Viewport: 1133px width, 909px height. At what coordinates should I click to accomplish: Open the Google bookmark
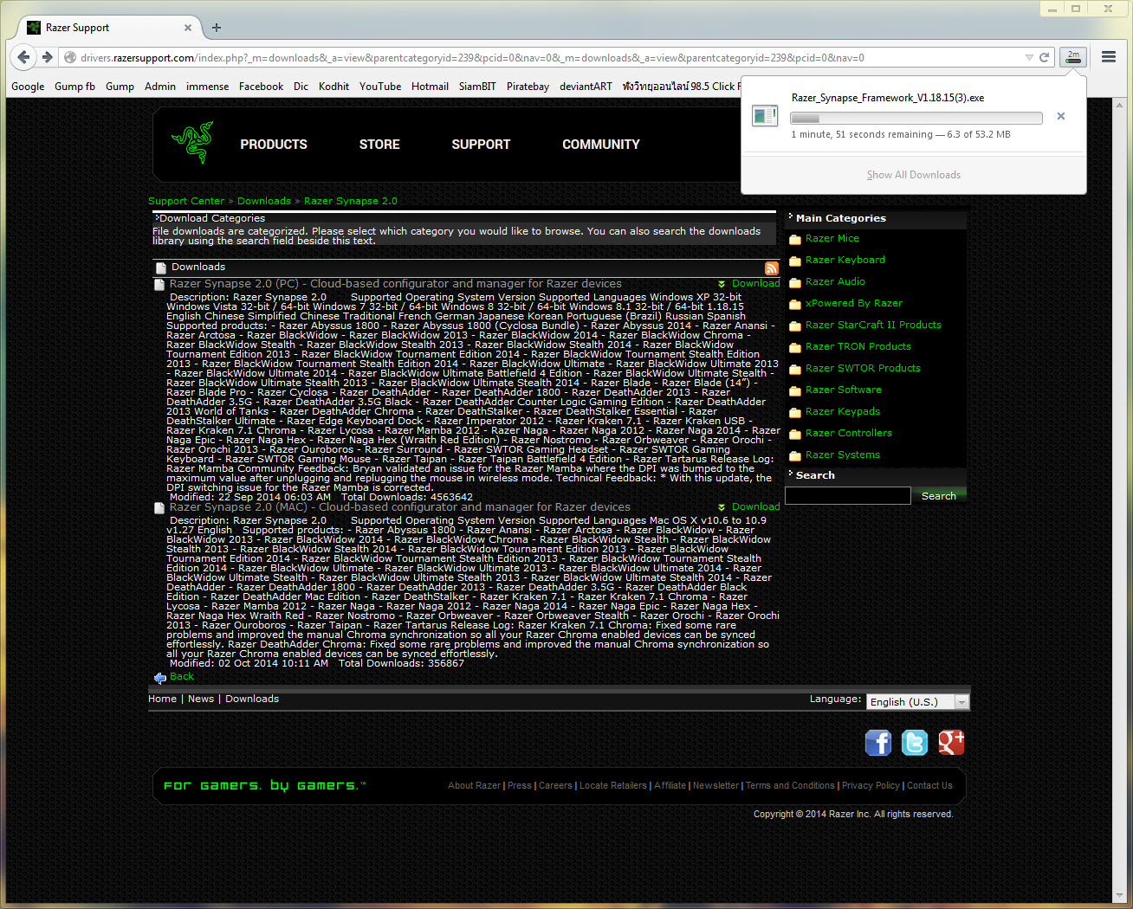click(28, 87)
